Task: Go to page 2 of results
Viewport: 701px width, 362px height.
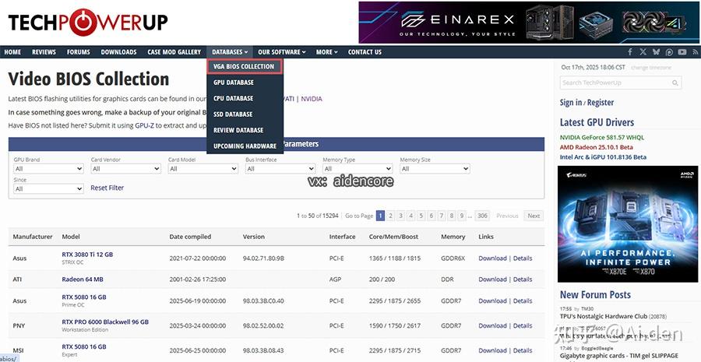Action: click(391, 216)
